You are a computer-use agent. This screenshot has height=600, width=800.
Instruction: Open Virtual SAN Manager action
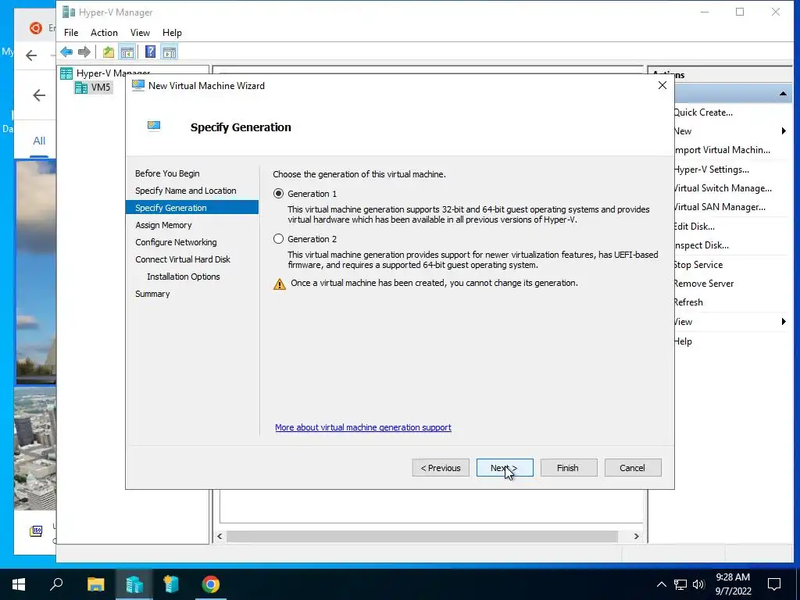coord(720,207)
